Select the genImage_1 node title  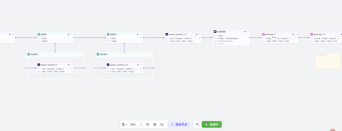(319, 34)
